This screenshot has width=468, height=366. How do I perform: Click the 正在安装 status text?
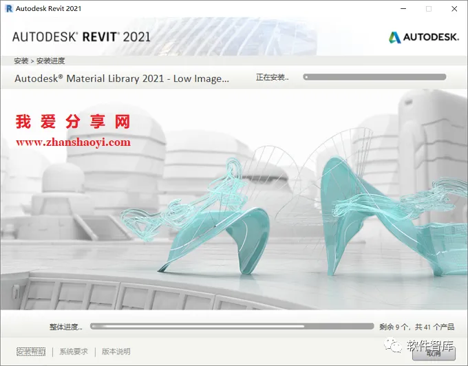tap(272, 77)
